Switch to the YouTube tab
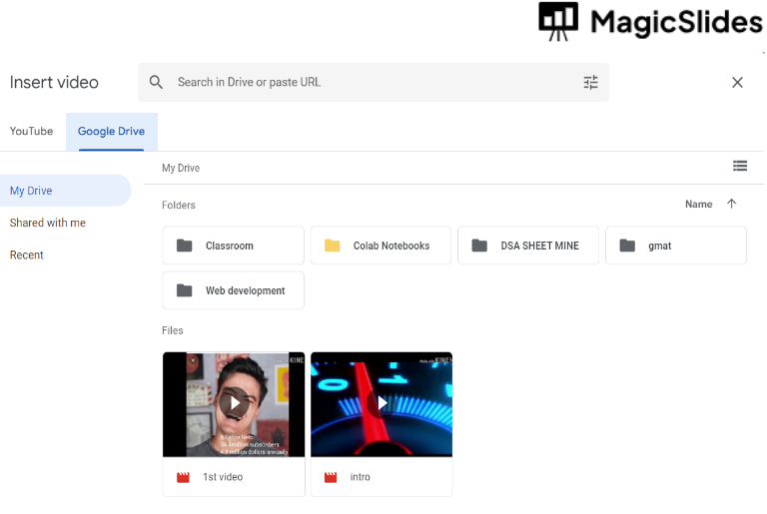Screen dimensions: 767x514 31,131
